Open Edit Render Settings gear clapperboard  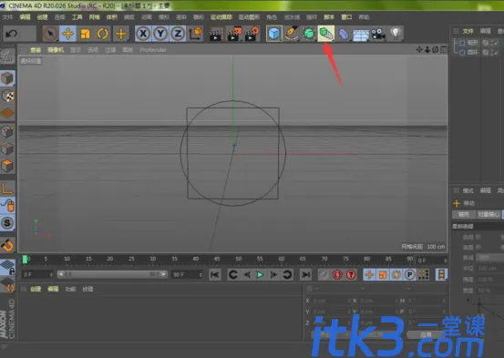point(252,34)
